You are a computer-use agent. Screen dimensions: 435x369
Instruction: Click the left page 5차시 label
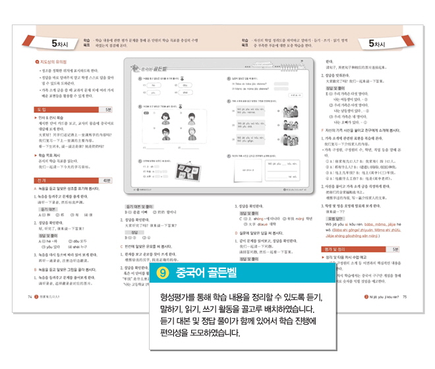tap(60, 43)
